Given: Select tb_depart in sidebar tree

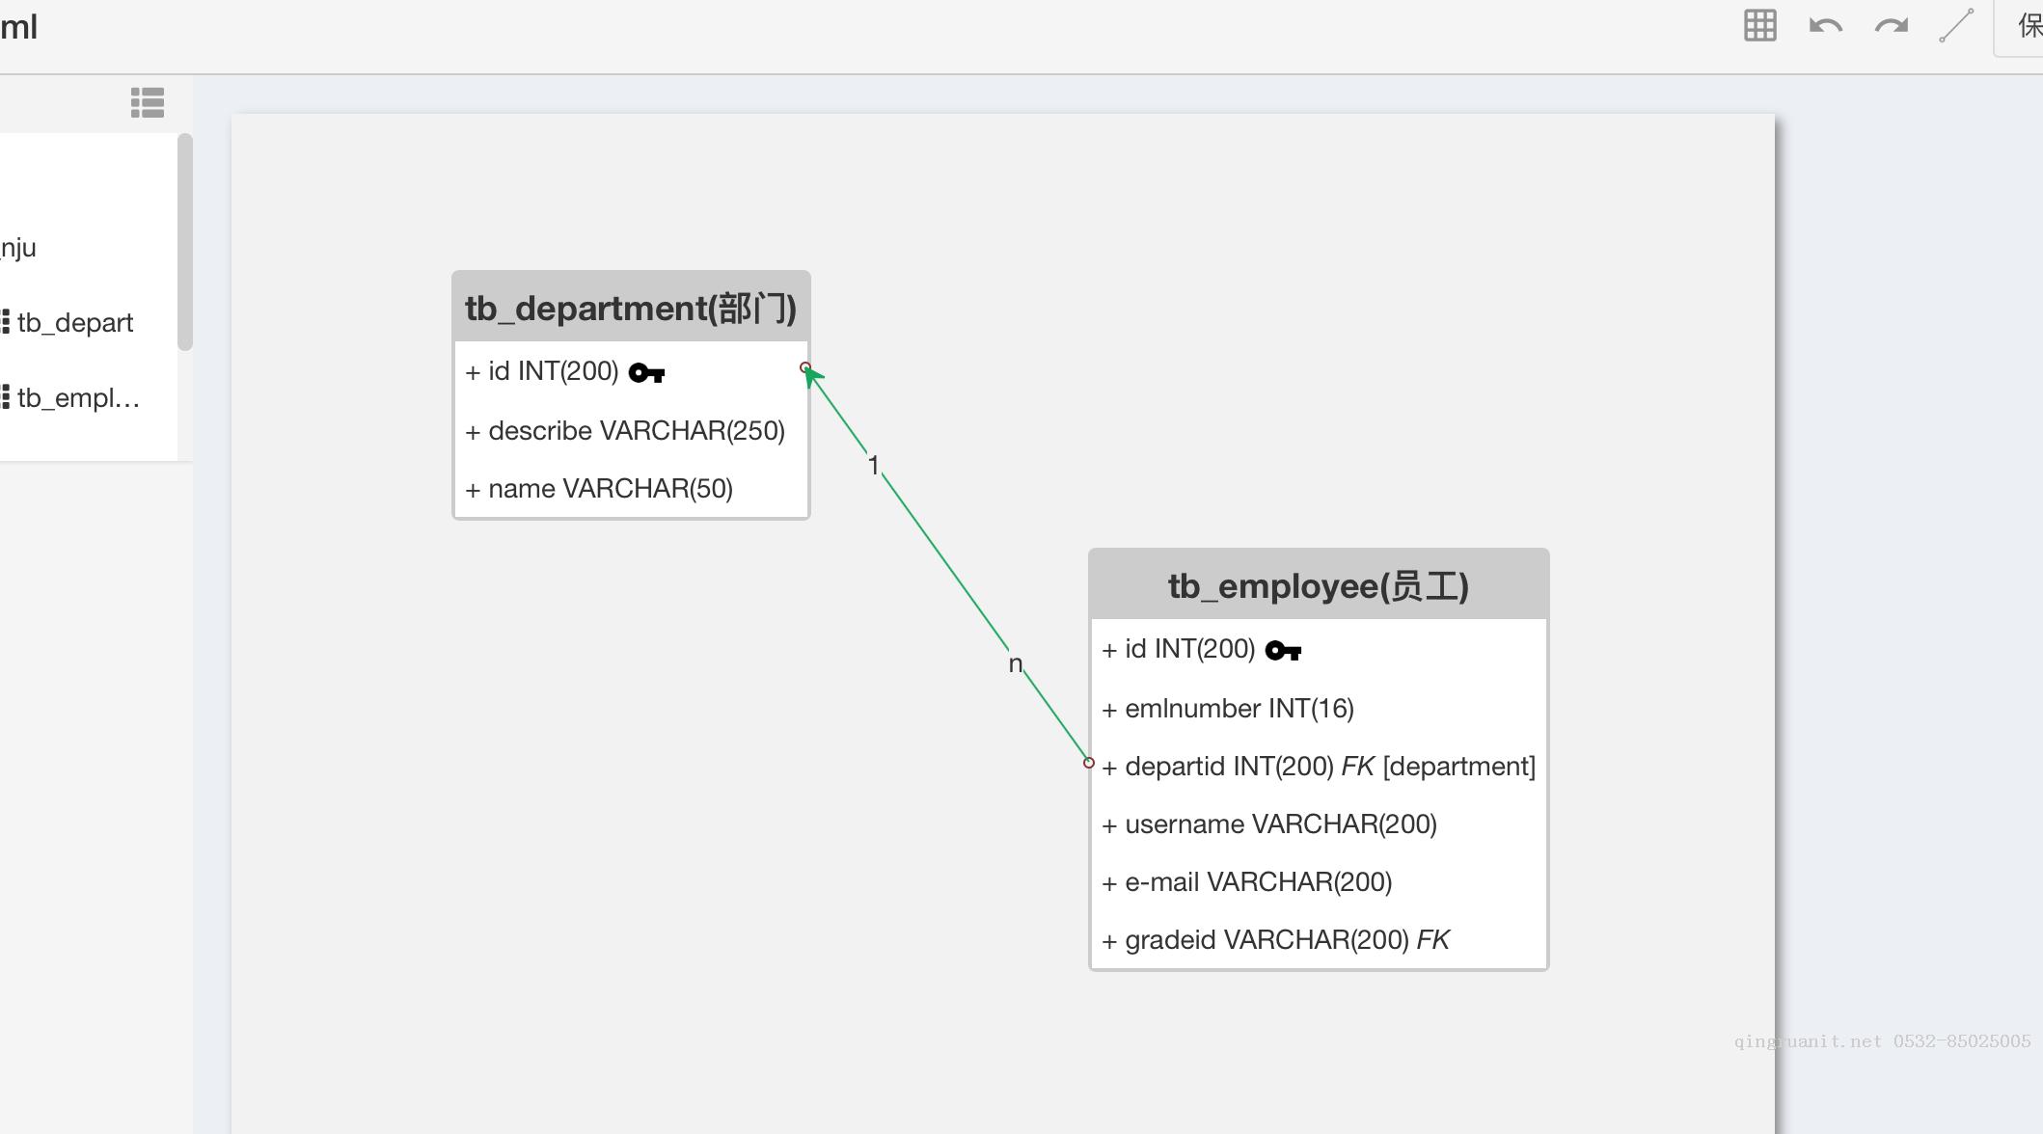Looking at the screenshot, I should (75, 323).
